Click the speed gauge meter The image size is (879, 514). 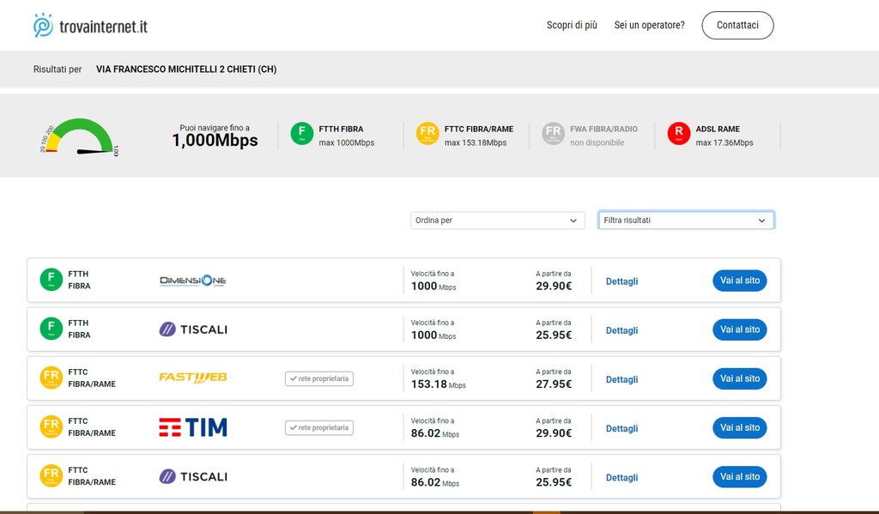point(79,138)
